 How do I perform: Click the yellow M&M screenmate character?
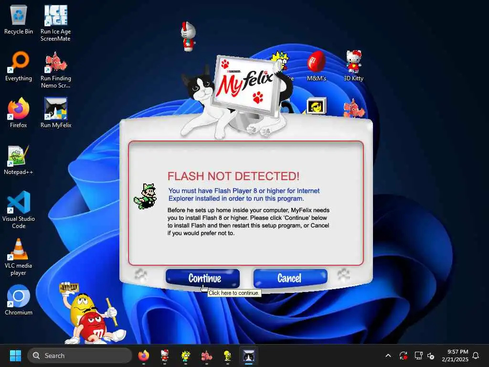pos(82,307)
